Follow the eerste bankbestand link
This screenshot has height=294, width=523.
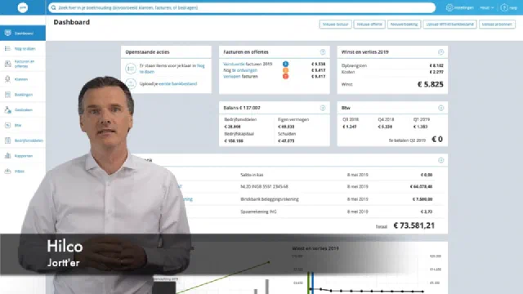click(178, 83)
